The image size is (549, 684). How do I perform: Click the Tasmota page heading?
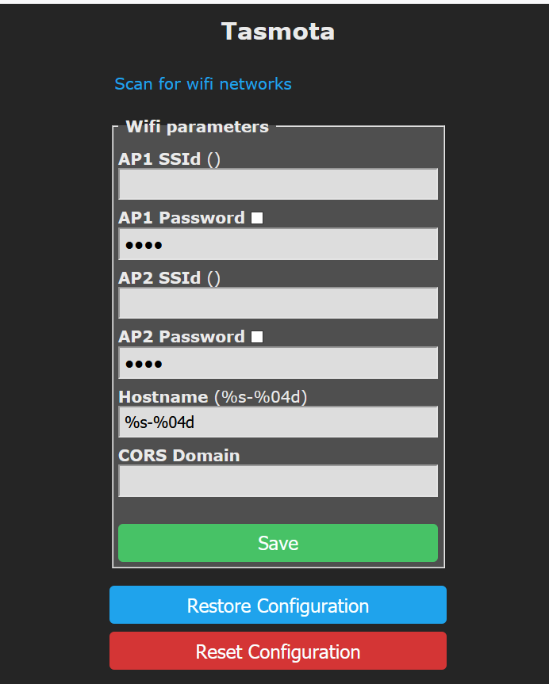278,32
